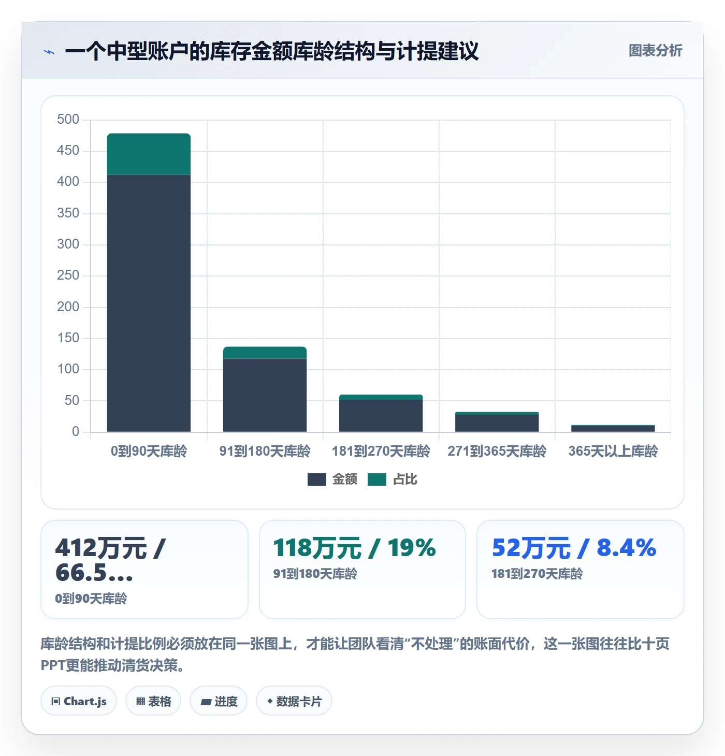
Task: Click the x-axis label 91到180天库龄
Action: point(265,451)
